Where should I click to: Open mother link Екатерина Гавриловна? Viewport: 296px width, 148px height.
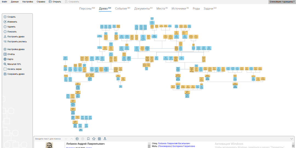[x=176, y=146]
